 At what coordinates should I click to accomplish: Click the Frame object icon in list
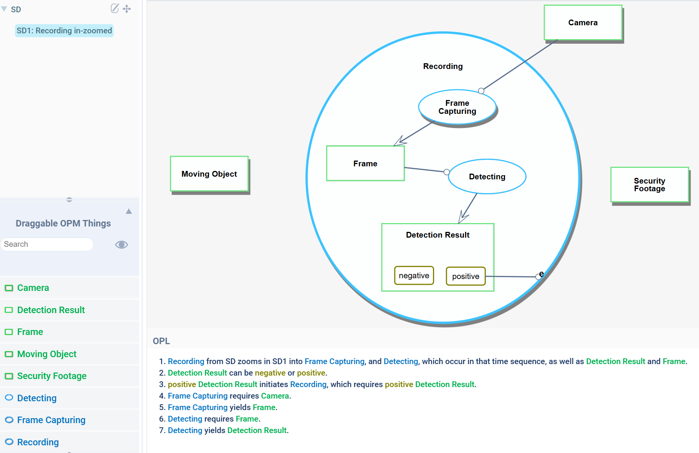(x=9, y=332)
